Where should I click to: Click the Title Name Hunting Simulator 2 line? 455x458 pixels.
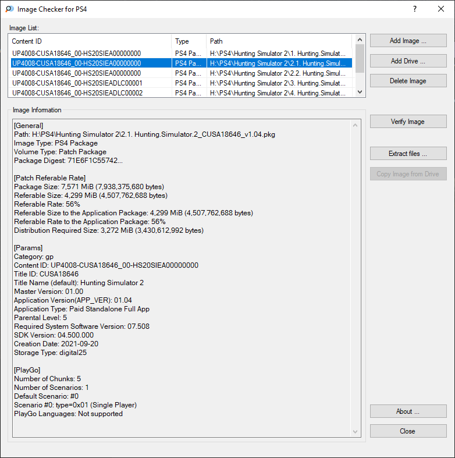click(x=79, y=283)
